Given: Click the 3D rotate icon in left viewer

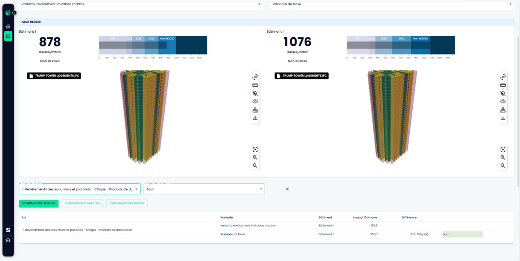Looking at the screenshot, I should pos(255,77).
